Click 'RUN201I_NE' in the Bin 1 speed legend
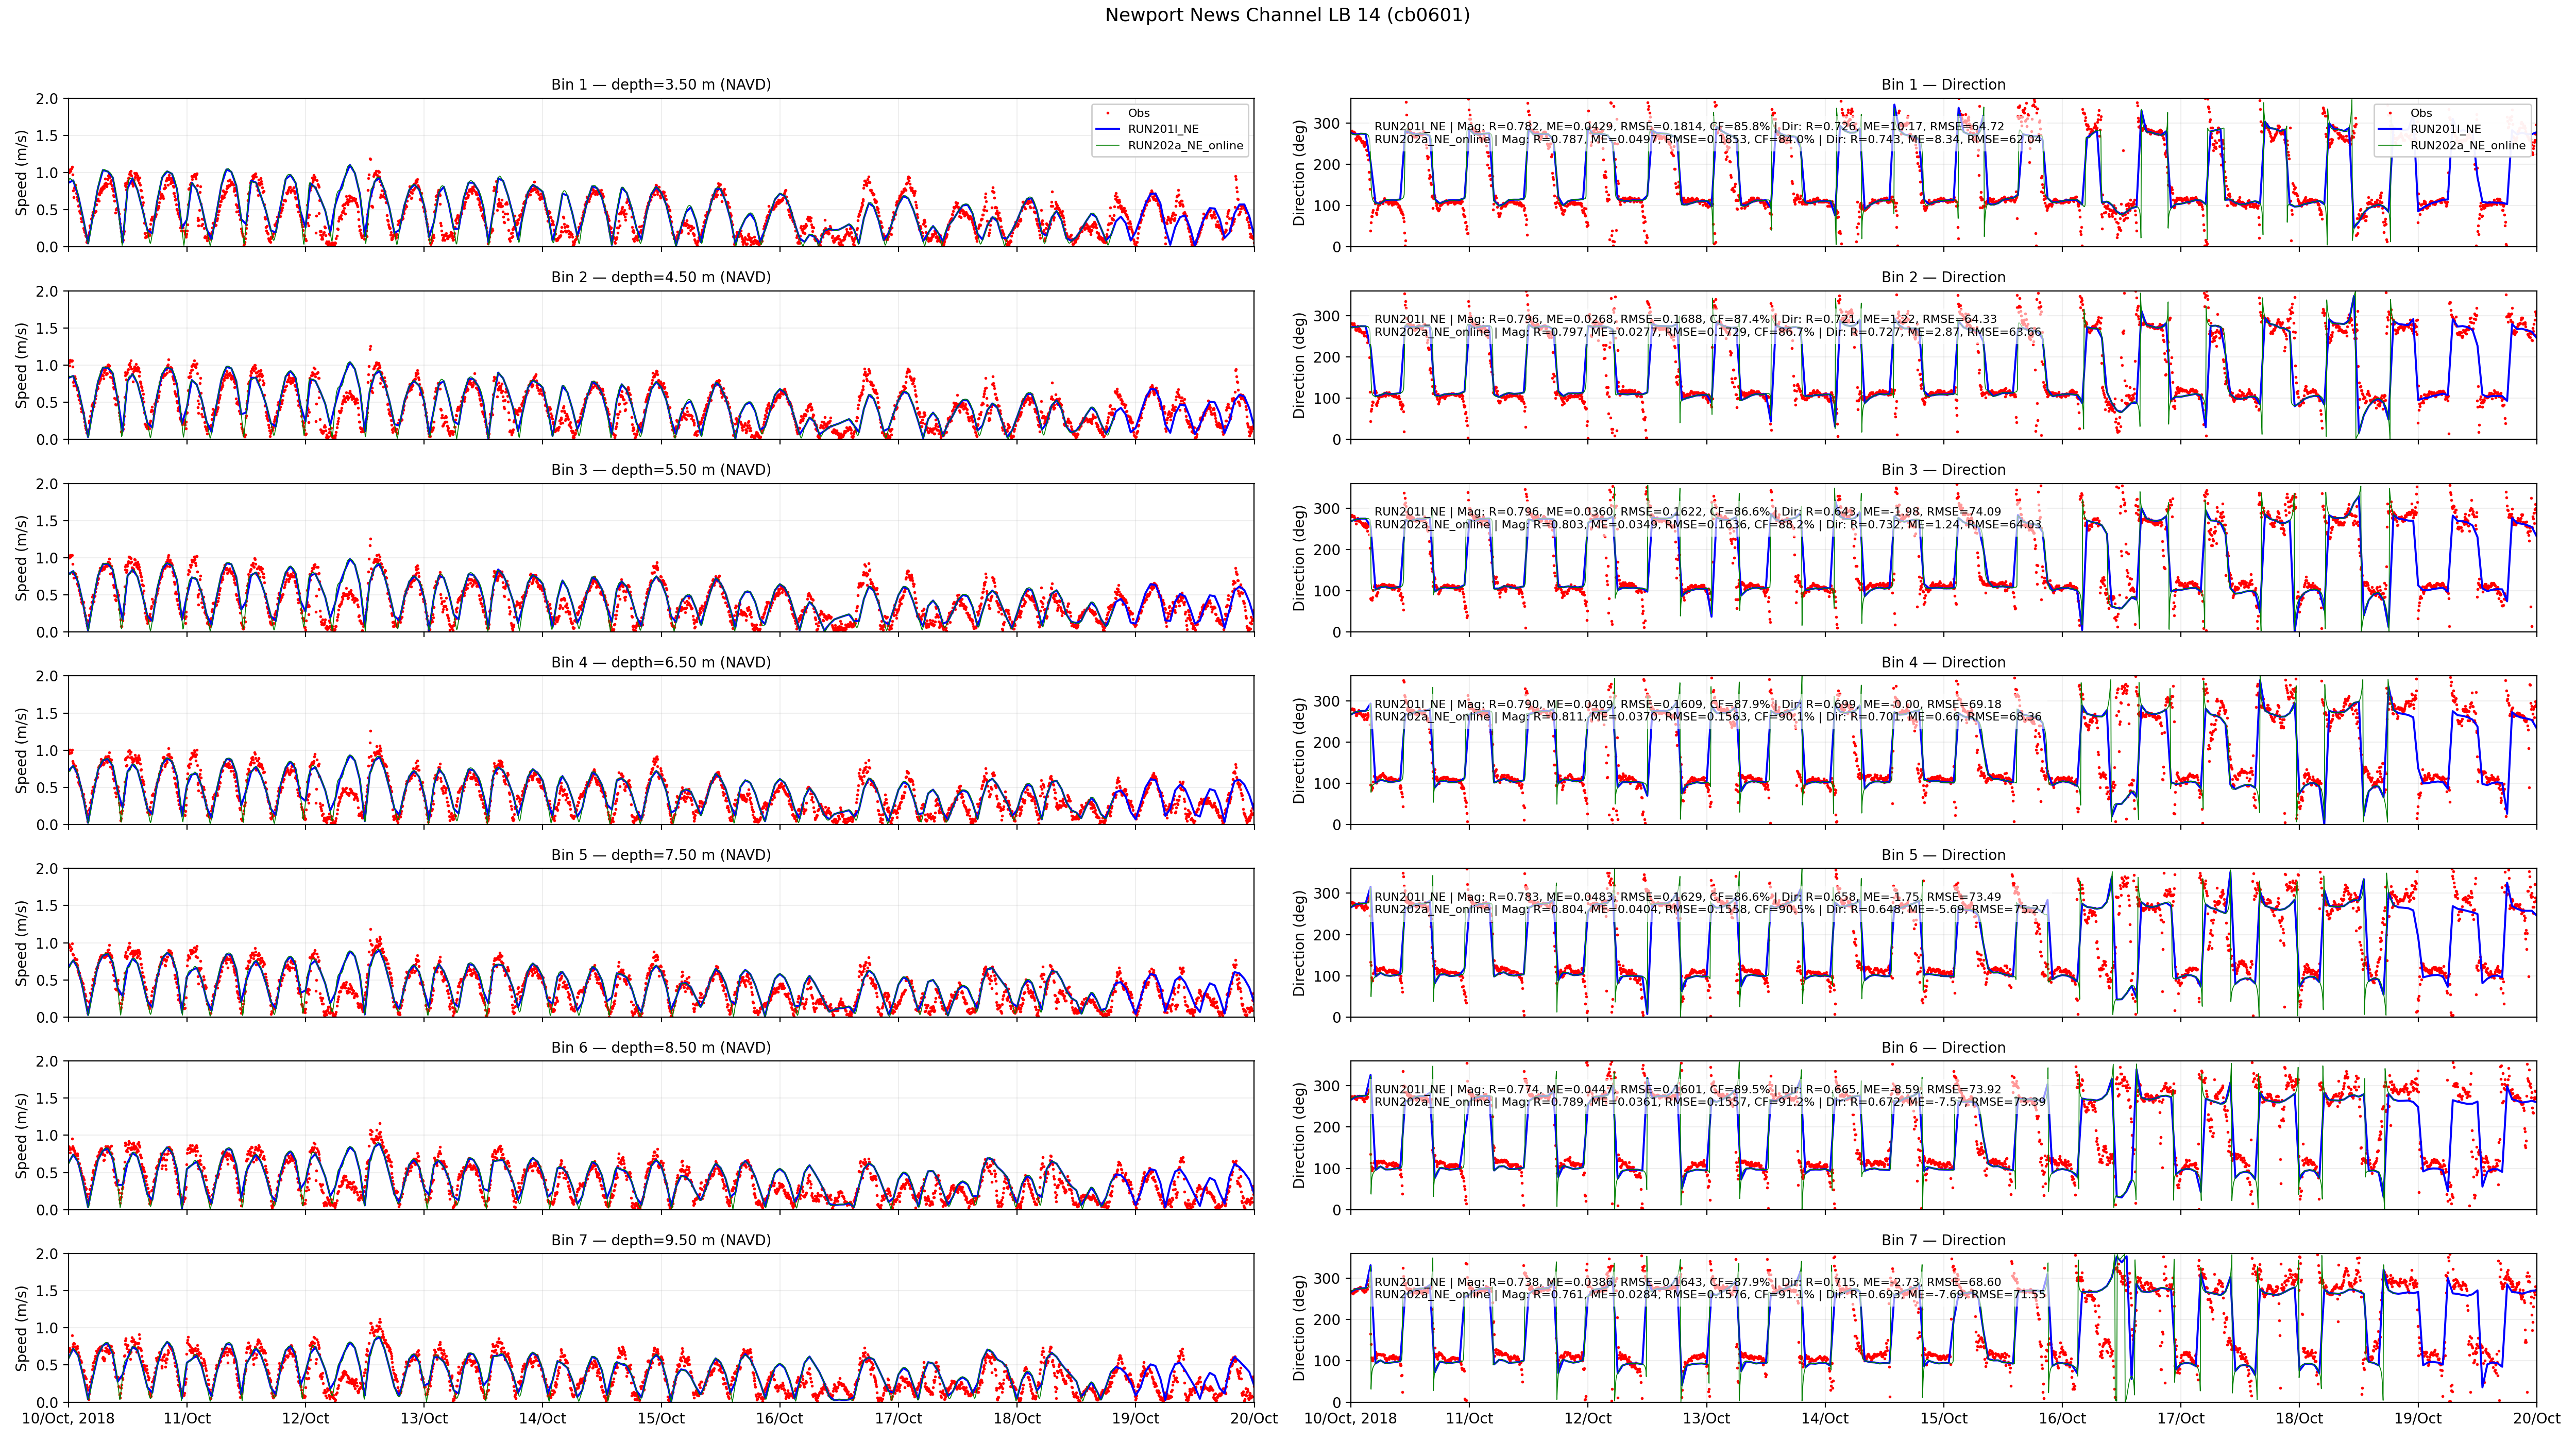 coord(1163,129)
